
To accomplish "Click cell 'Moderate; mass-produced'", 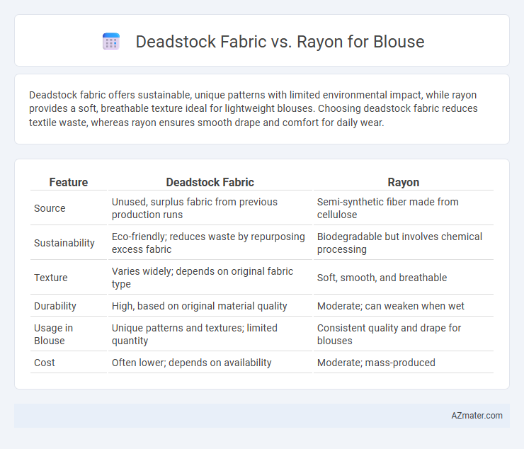I will (404, 363).
